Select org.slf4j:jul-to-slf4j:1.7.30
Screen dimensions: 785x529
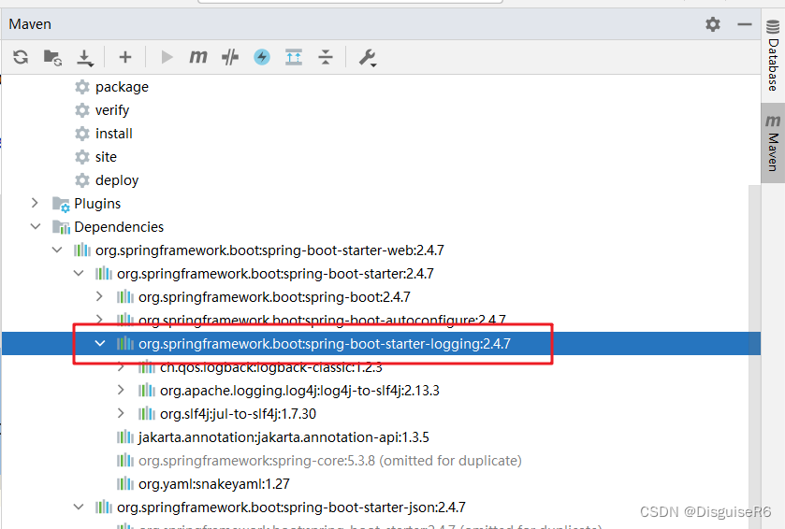coord(238,414)
